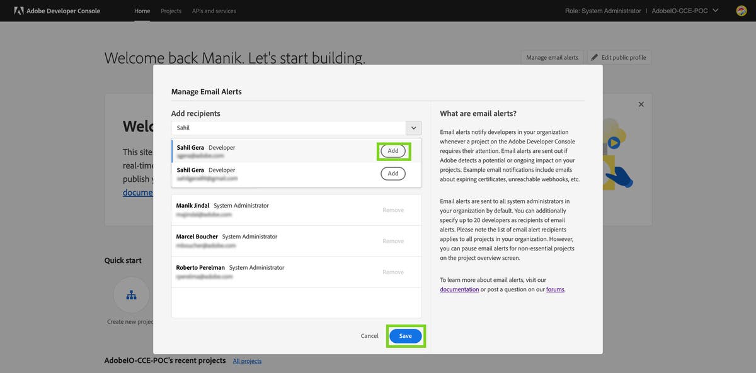The height and width of the screenshot is (373, 756).
Task: Close the welcome banner with X
Action: tap(641, 104)
